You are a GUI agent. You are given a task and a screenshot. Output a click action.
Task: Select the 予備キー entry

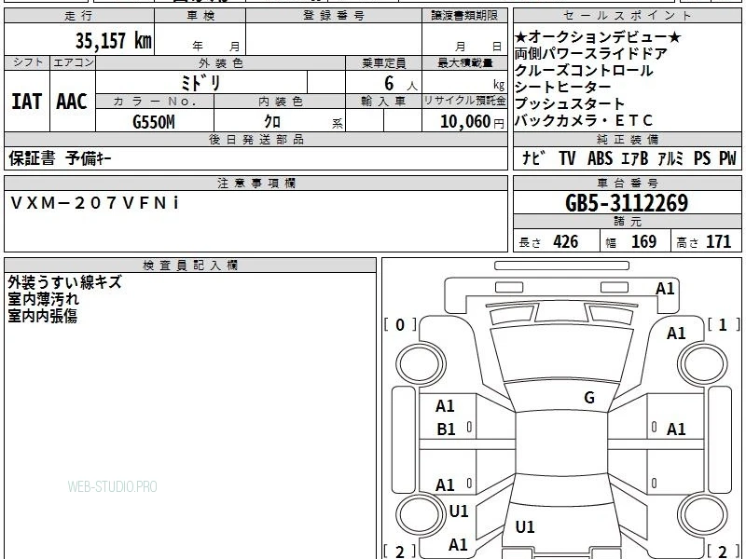coord(89,157)
